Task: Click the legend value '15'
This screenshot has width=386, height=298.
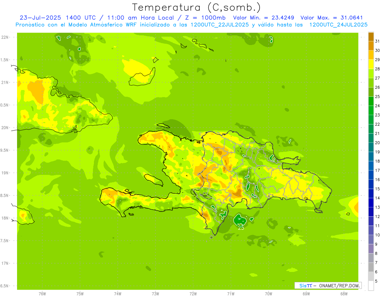Action: coord(377,189)
